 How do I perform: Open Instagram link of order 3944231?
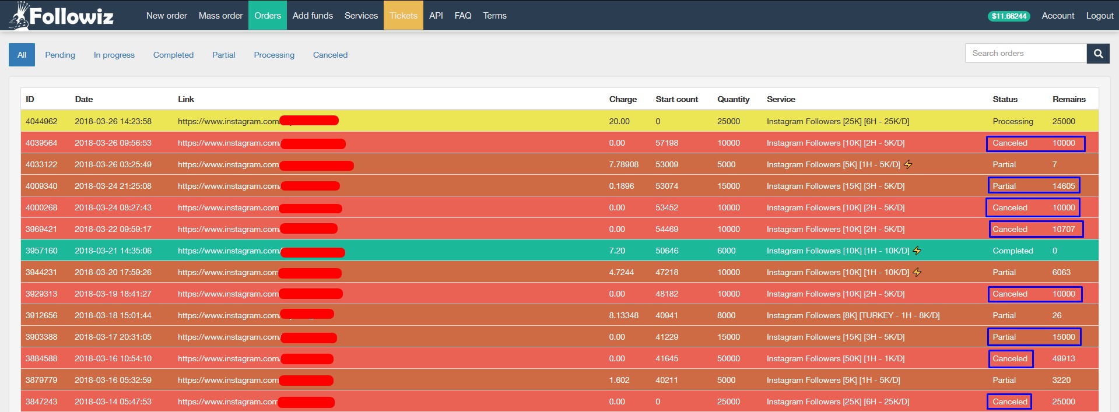click(x=259, y=272)
